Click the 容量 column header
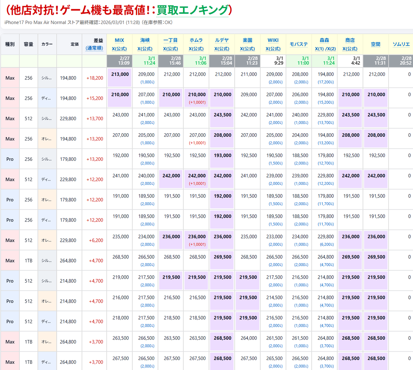The image size is (413, 370). [29, 44]
